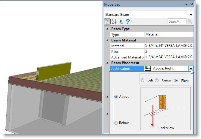Pin the Properties panel
This screenshot has height=139, width=201.
point(187,4)
